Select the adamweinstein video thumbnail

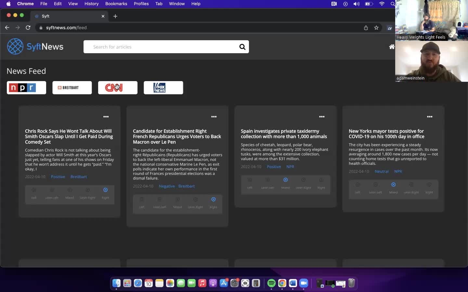tap(432, 61)
